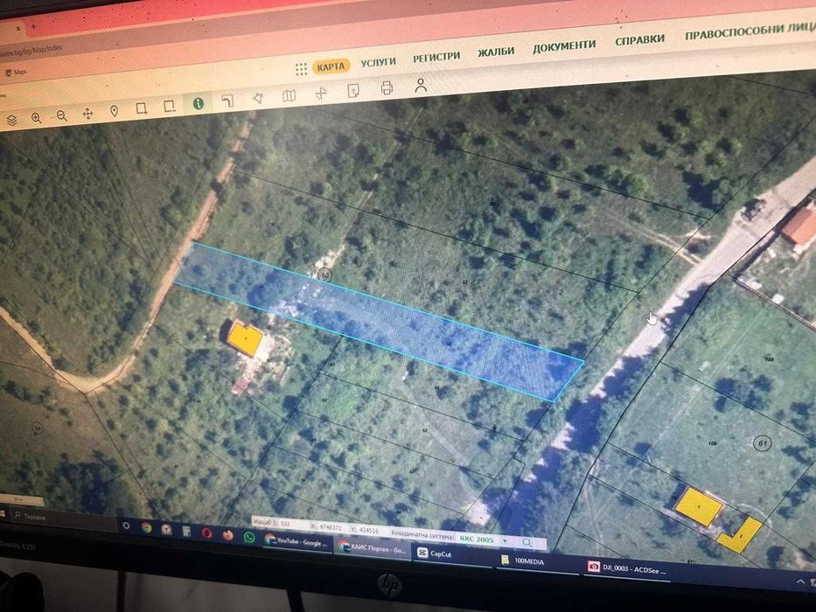
Task: Open WhatsApp from the taskbar
Action: tap(249, 537)
